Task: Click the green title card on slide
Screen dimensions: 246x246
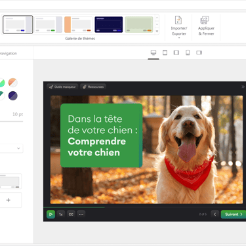Action: [x=102, y=136]
